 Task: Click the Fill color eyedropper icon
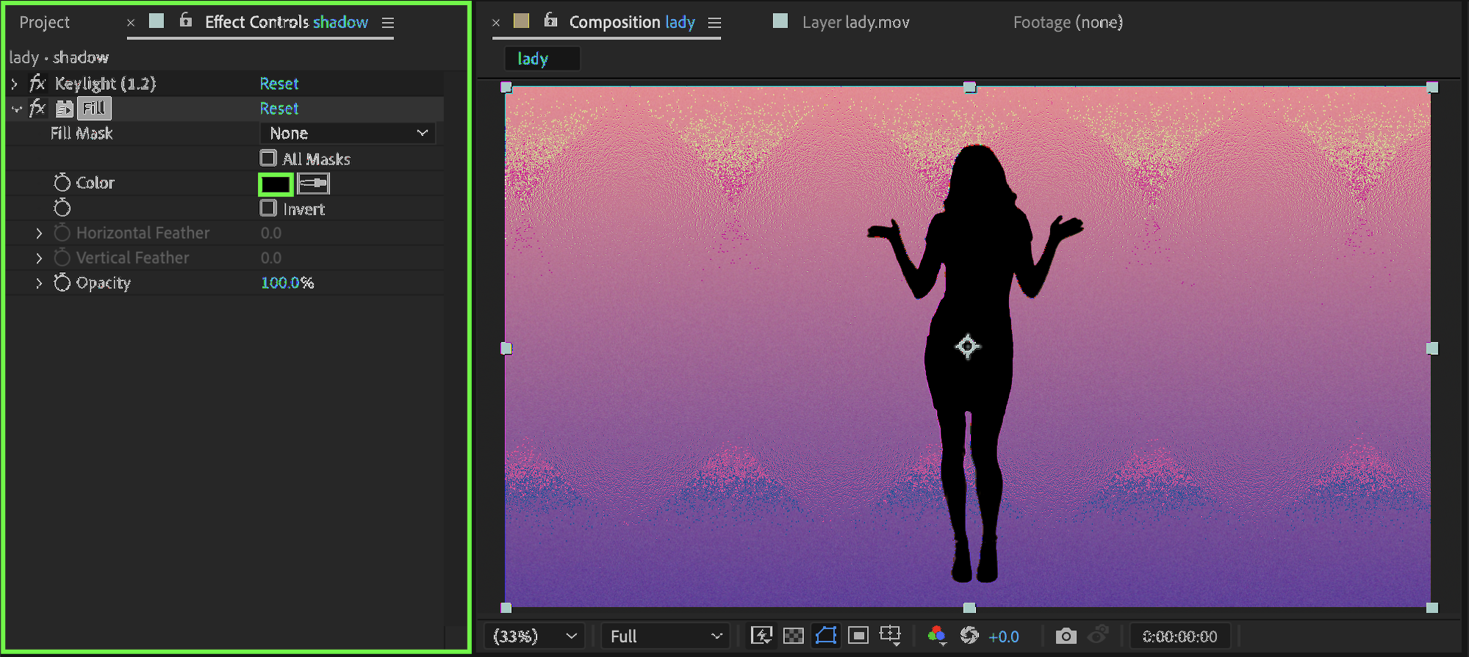[313, 184]
